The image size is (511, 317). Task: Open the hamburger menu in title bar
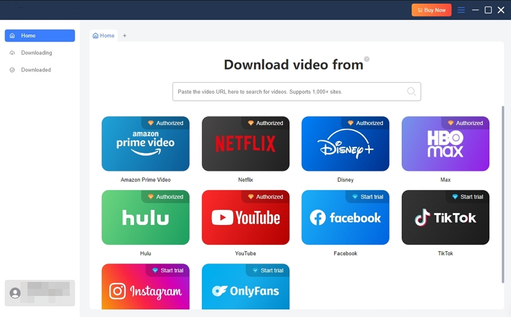click(461, 10)
